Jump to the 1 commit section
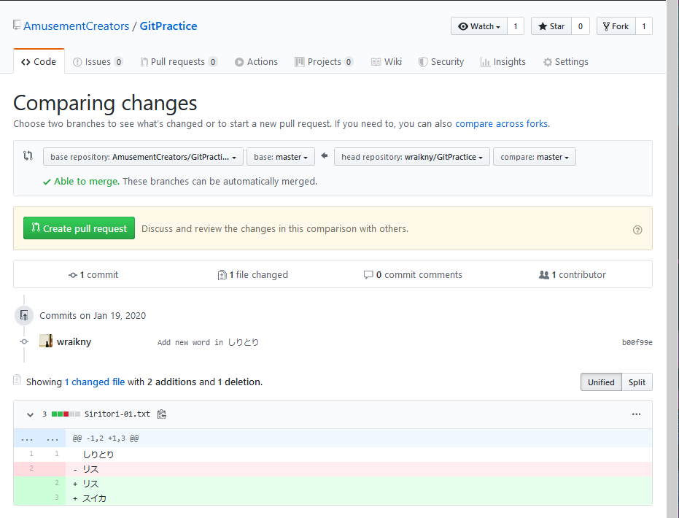679x518 pixels. (x=93, y=274)
